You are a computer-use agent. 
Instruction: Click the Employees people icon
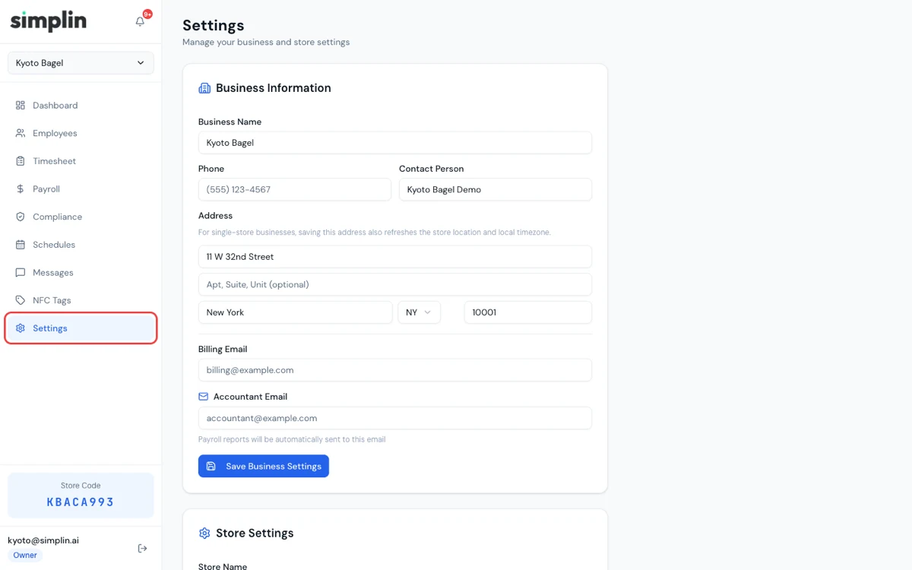[x=21, y=133]
